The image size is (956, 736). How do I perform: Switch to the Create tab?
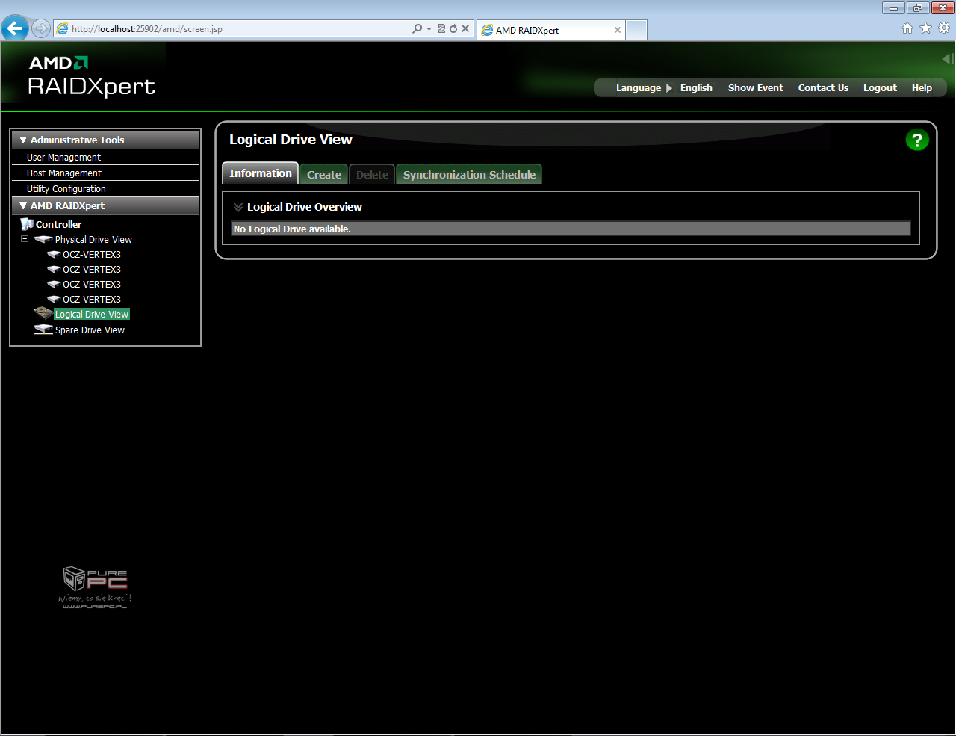[x=324, y=174]
